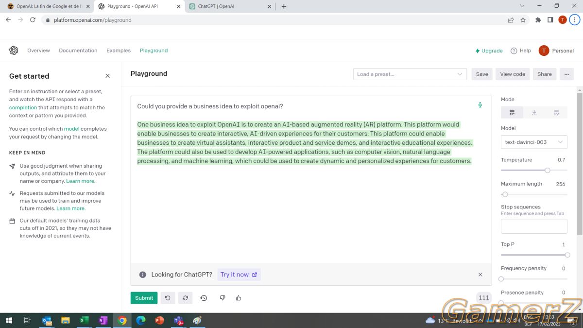Close the Get started panel
583x328 pixels.
(108, 76)
